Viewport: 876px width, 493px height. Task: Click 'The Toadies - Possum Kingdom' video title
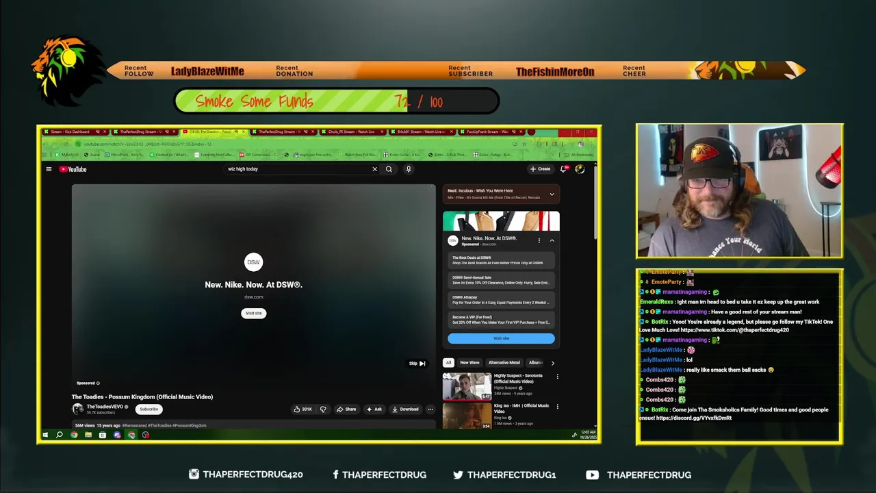(x=142, y=397)
